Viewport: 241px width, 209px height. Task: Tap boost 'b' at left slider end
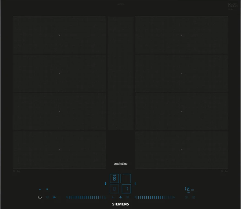coord(105,197)
